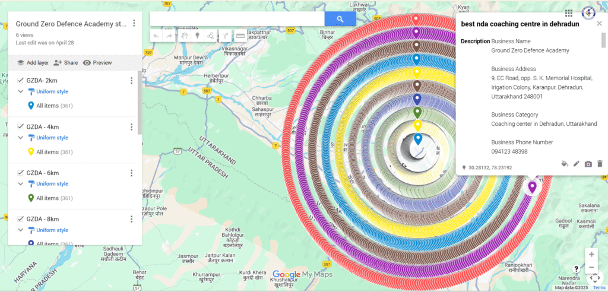Image resolution: width=608 pixels, height=292 pixels.
Task: Open GZDA - 6km layer options menu
Action: click(132, 173)
